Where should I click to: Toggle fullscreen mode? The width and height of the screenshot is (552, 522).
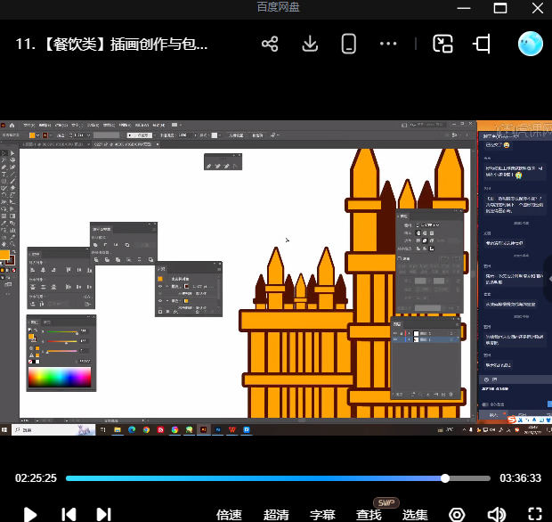click(534, 514)
